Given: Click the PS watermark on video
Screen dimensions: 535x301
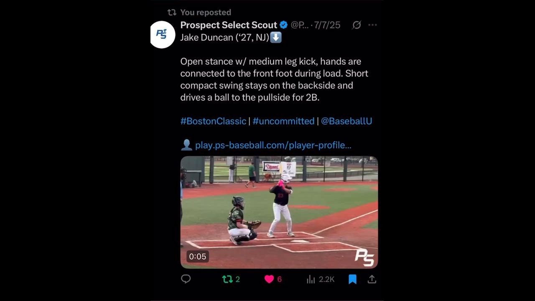Looking at the screenshot, I should 364,257.
